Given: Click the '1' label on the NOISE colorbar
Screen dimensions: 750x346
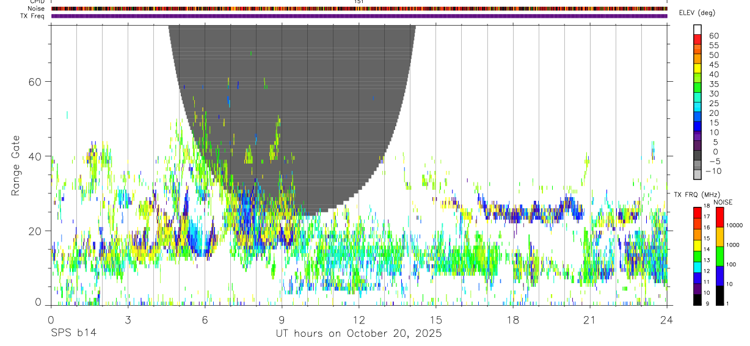Looking at the screenshot, I should point(727,303).
